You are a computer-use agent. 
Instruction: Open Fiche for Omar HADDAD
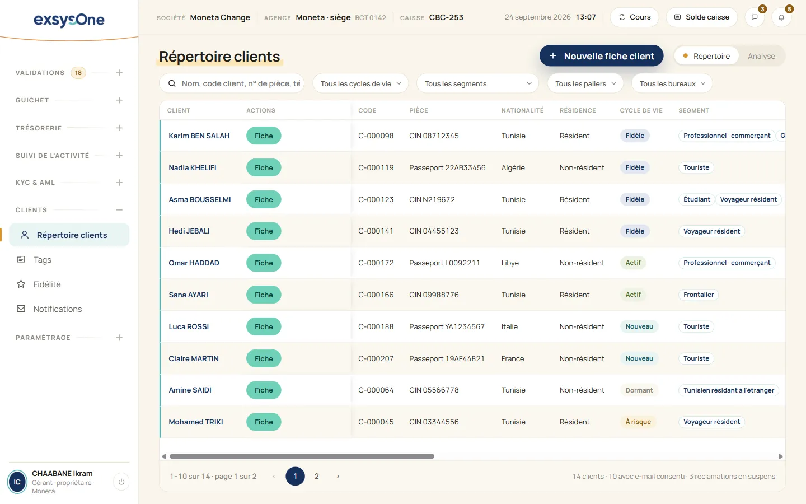(264, 263)
